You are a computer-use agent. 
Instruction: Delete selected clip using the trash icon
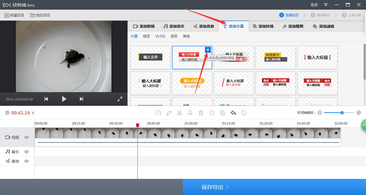pos(201,113)
